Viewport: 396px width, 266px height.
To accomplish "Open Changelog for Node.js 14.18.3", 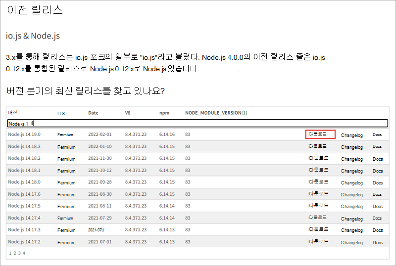I will tap(352, 147).
